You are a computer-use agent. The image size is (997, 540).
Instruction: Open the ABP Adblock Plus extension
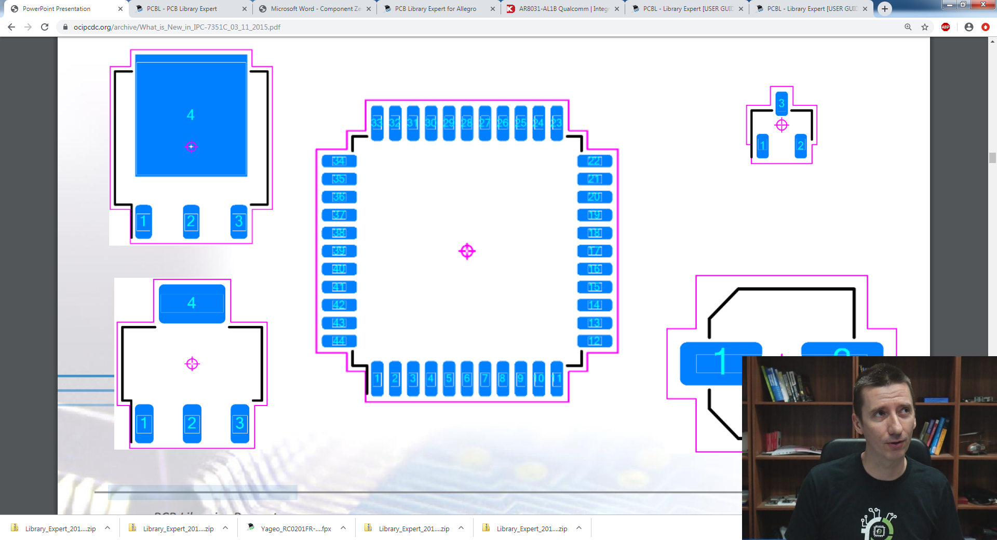(946, 27)
